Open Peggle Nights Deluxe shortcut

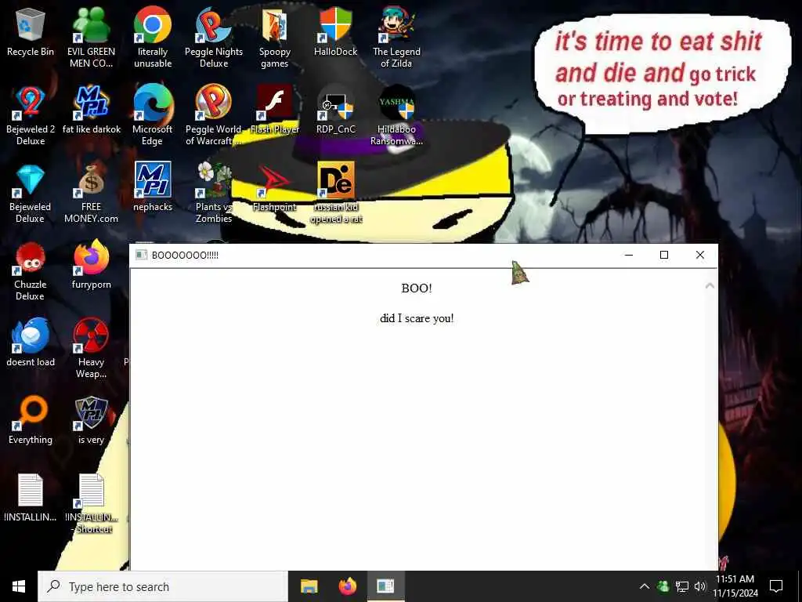(x=213, y=38)
